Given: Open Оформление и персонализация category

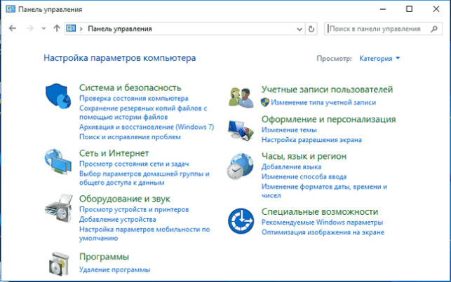Looking at the screenshot, I should tap(328, 119).
